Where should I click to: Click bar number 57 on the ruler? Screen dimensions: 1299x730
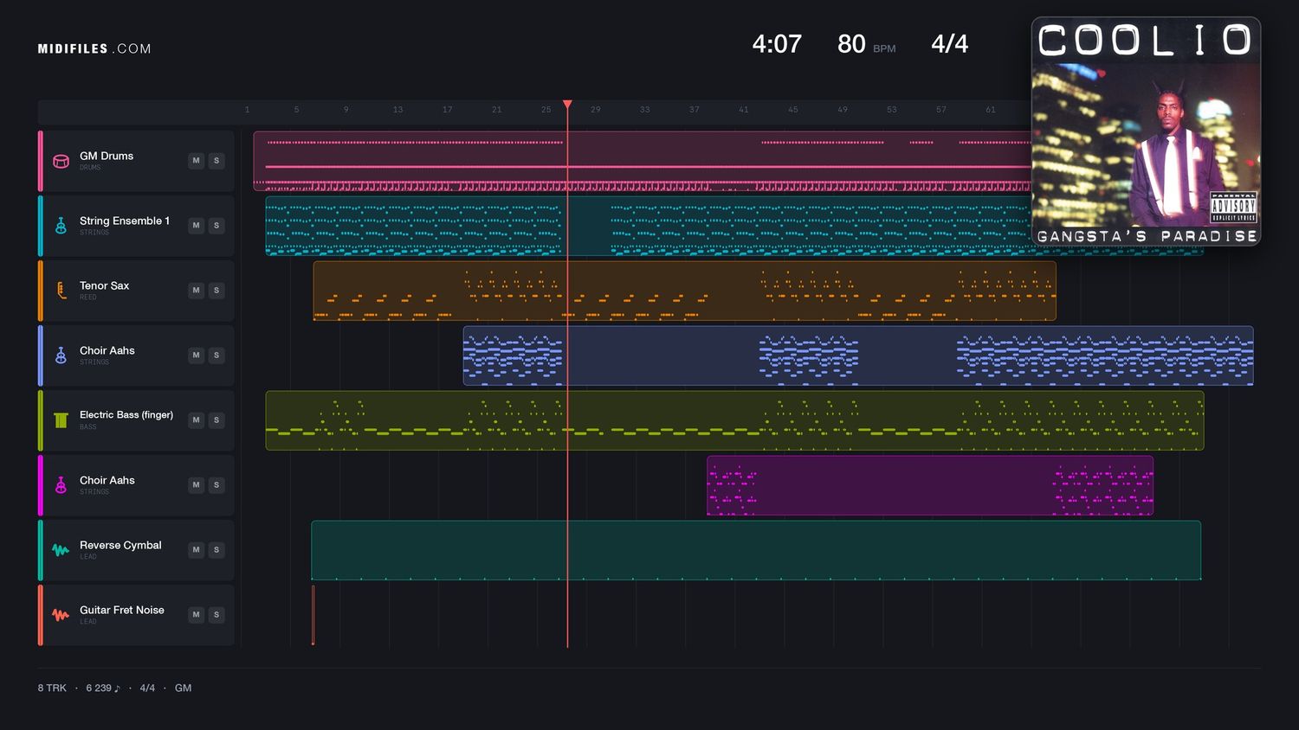coord(940,110)
